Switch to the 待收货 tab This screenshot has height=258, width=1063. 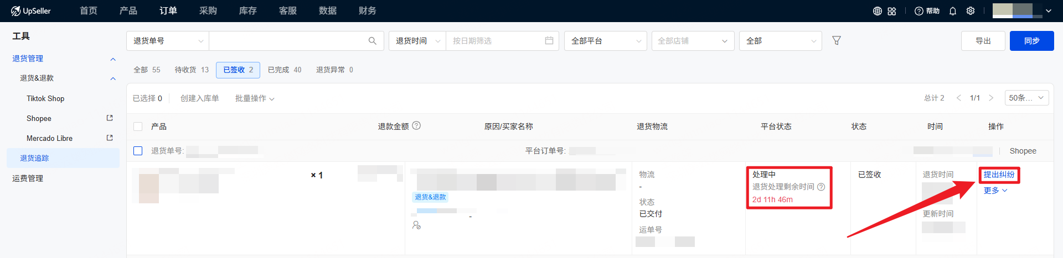pyautogui.click(x=192, y=70)
